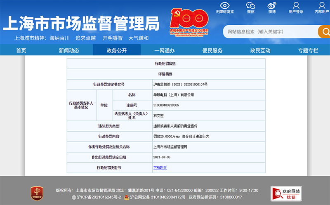Open the 一网通办 menu item

165,50
